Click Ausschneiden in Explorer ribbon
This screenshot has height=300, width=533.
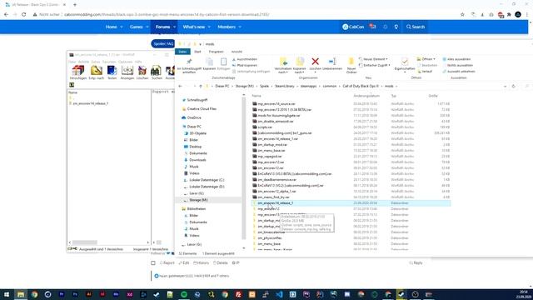point(245,59)
